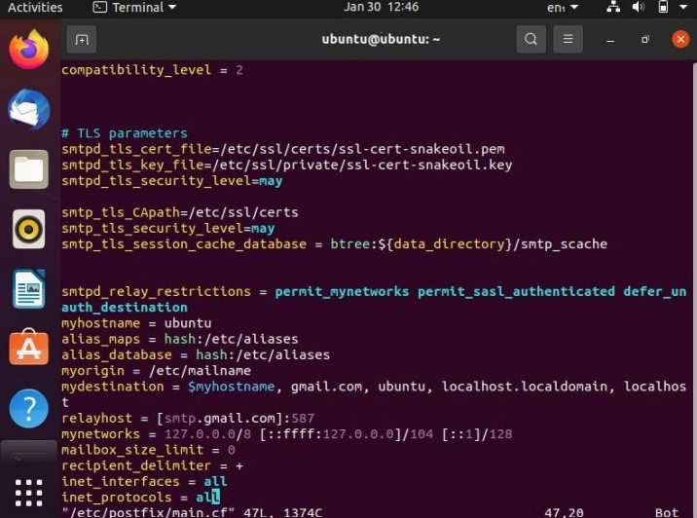This screenshot has height=518, width=697.
Task: Show Applications grid
Action: [x=29, y=493]
